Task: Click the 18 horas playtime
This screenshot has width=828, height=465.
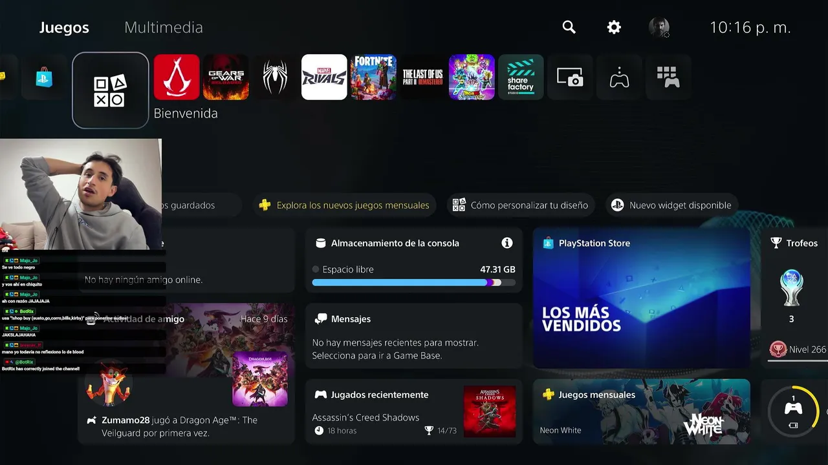Action: coord(335,430)
